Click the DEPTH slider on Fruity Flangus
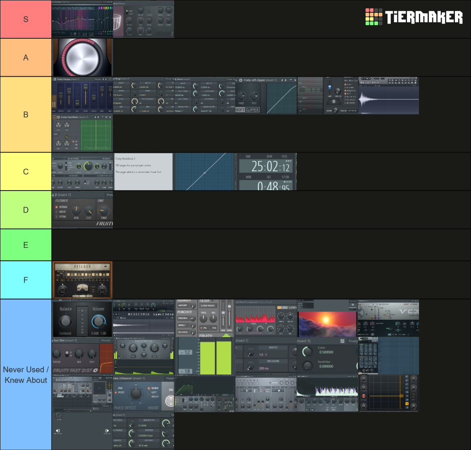 point(61,96)
